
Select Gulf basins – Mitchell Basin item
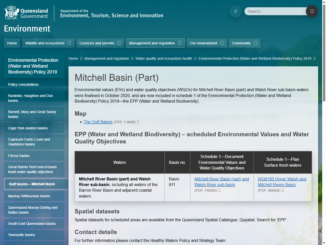coord(36,184)
